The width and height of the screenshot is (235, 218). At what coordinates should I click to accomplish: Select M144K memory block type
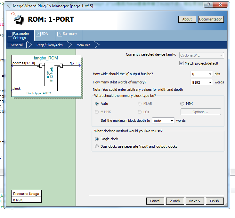(x=97, y=112)
